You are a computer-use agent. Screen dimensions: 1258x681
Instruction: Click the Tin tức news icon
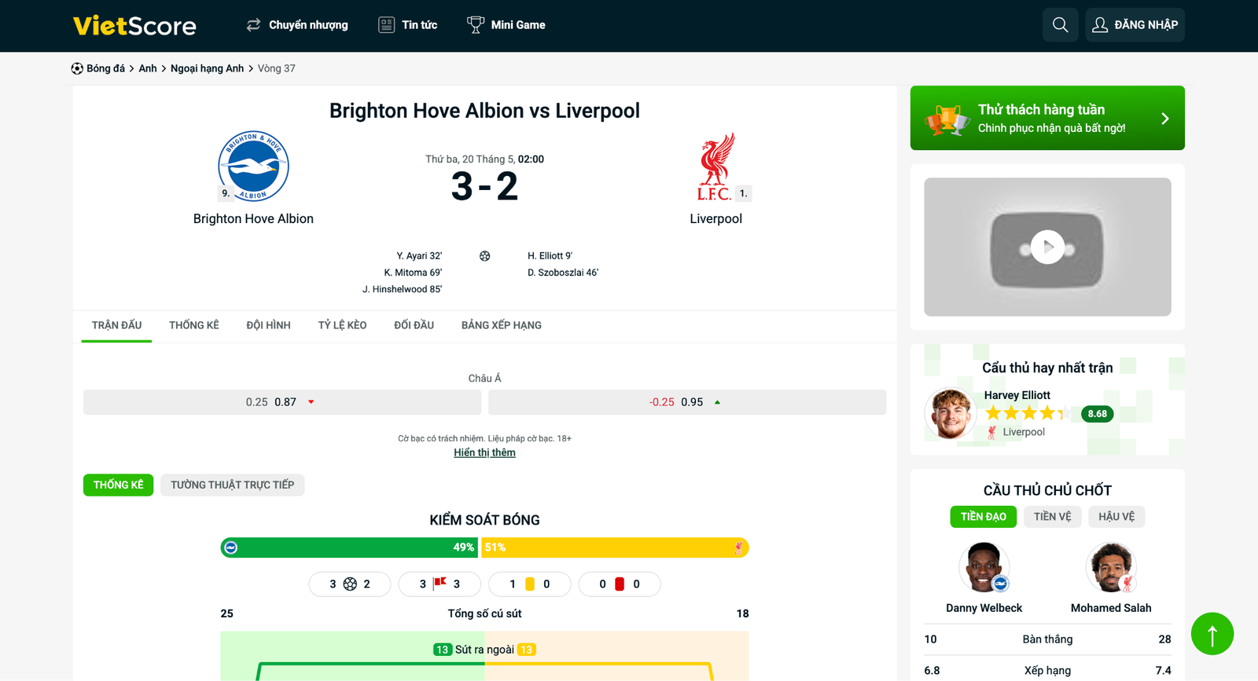pyautogui.click(x=386, y=25)
